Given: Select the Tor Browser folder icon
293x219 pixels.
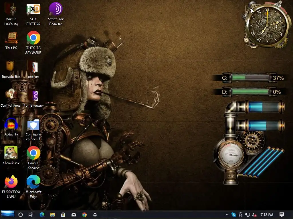Looking at the screenshot, I should point(33,98).
